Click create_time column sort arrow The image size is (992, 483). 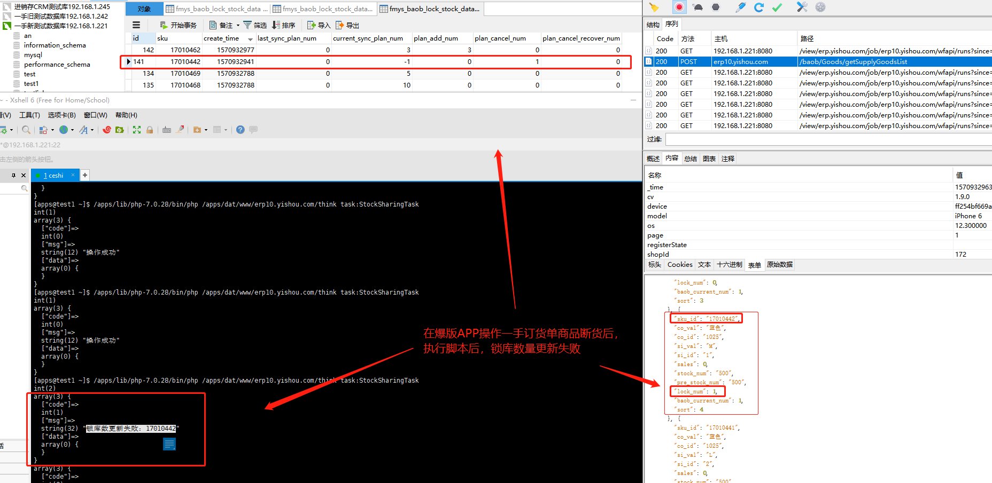(250, 39)
